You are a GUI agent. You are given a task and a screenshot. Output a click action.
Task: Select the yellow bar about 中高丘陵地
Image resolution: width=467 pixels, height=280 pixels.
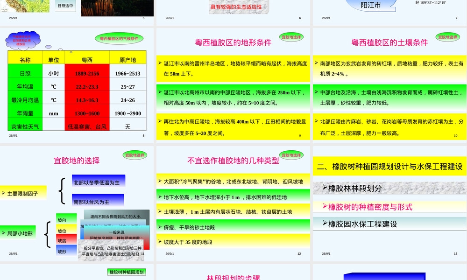pyautogui.click(x=233, y=127)
